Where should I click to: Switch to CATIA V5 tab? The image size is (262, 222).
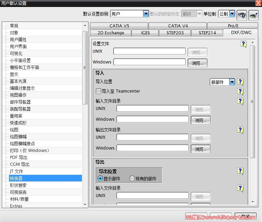coord(119,26)
